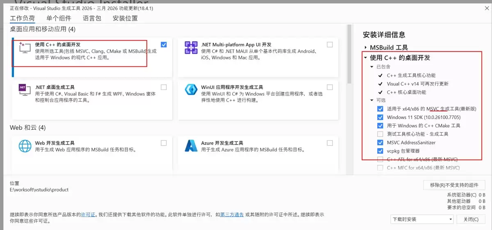Viewport: 492px width, 230px height.
Task: Click the Azure 开发生成工具 icon
Action: click(x=191, y=146)
